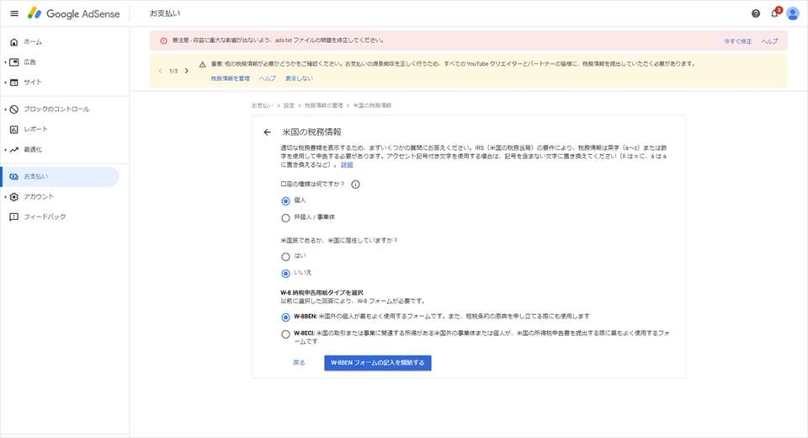Screen dimensions: 808x438
Task: Click 今すぐ修正 in the red banner
Action: click(737, 41)
